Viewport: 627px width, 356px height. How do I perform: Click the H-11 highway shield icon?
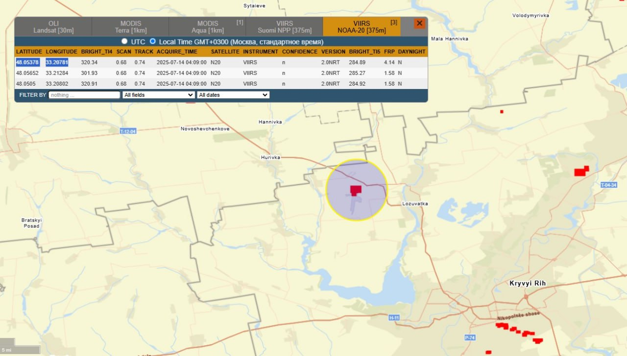point(394,318)
